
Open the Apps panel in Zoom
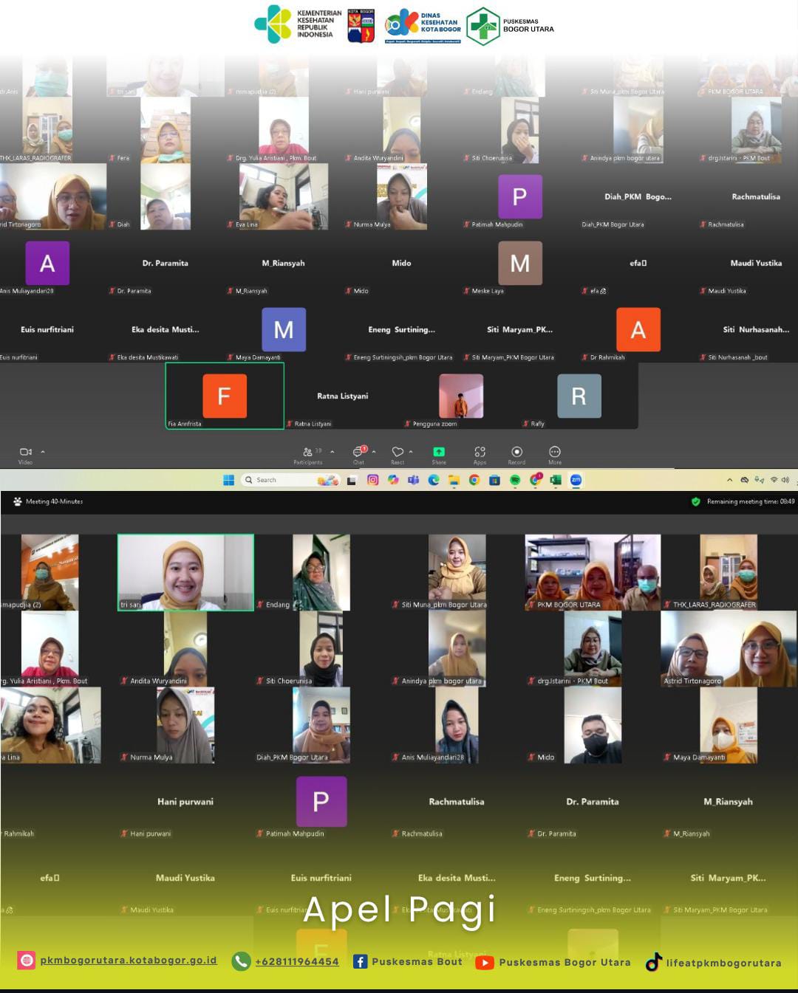(x=480, y=452)
